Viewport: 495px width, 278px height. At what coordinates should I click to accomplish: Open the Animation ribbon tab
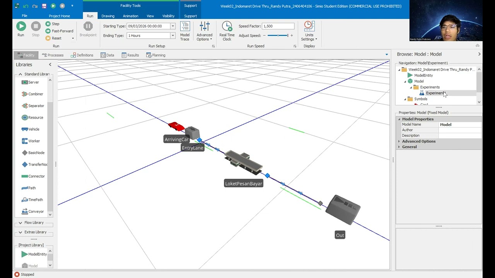pos(130,16)
